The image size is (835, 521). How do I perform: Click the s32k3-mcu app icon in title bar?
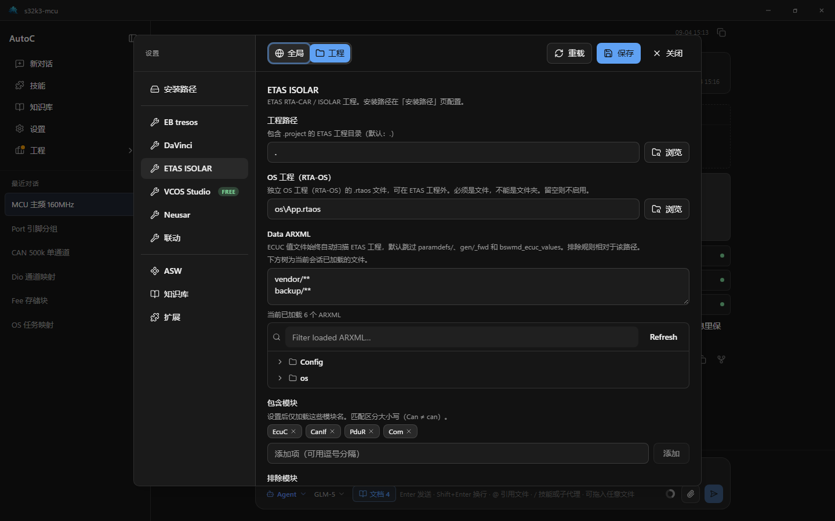(x=13, y=10)
